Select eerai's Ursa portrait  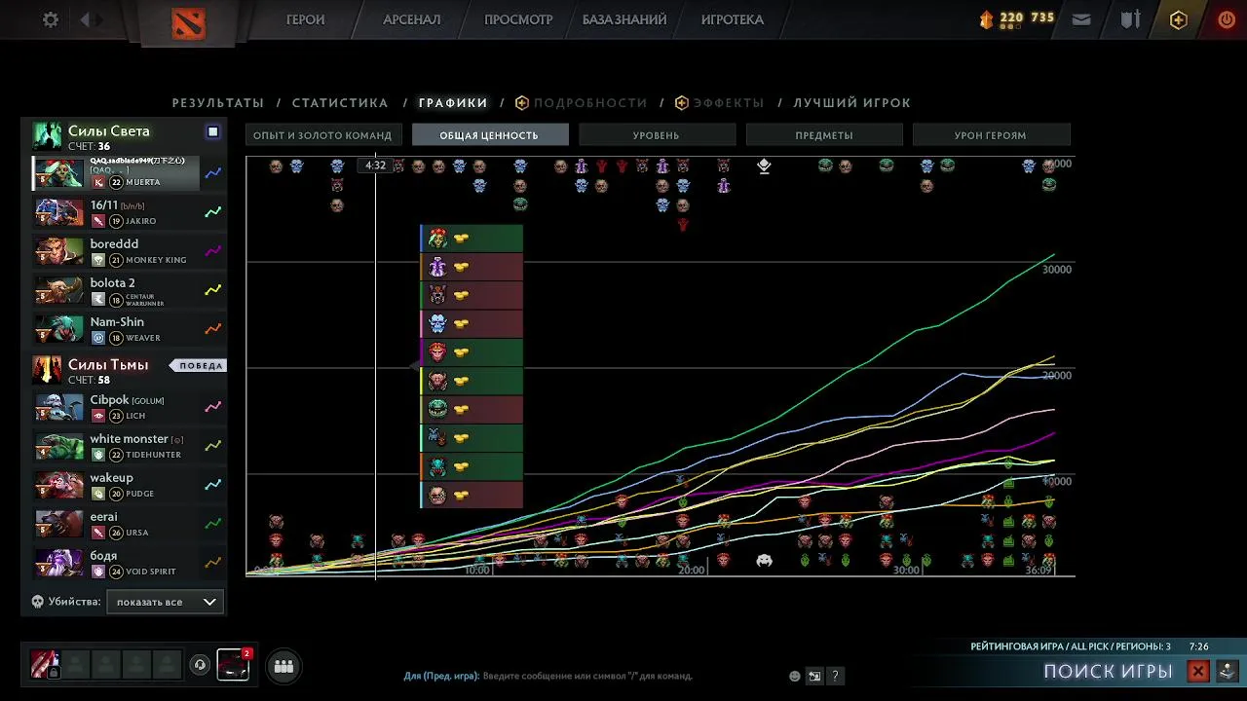click(x=60, y=524)
